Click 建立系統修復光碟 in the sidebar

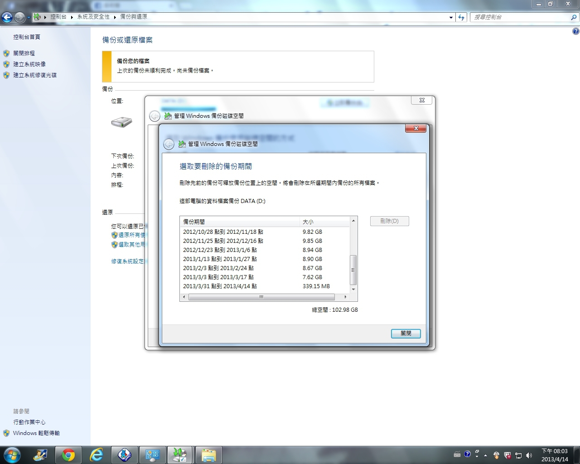[35, 75]
